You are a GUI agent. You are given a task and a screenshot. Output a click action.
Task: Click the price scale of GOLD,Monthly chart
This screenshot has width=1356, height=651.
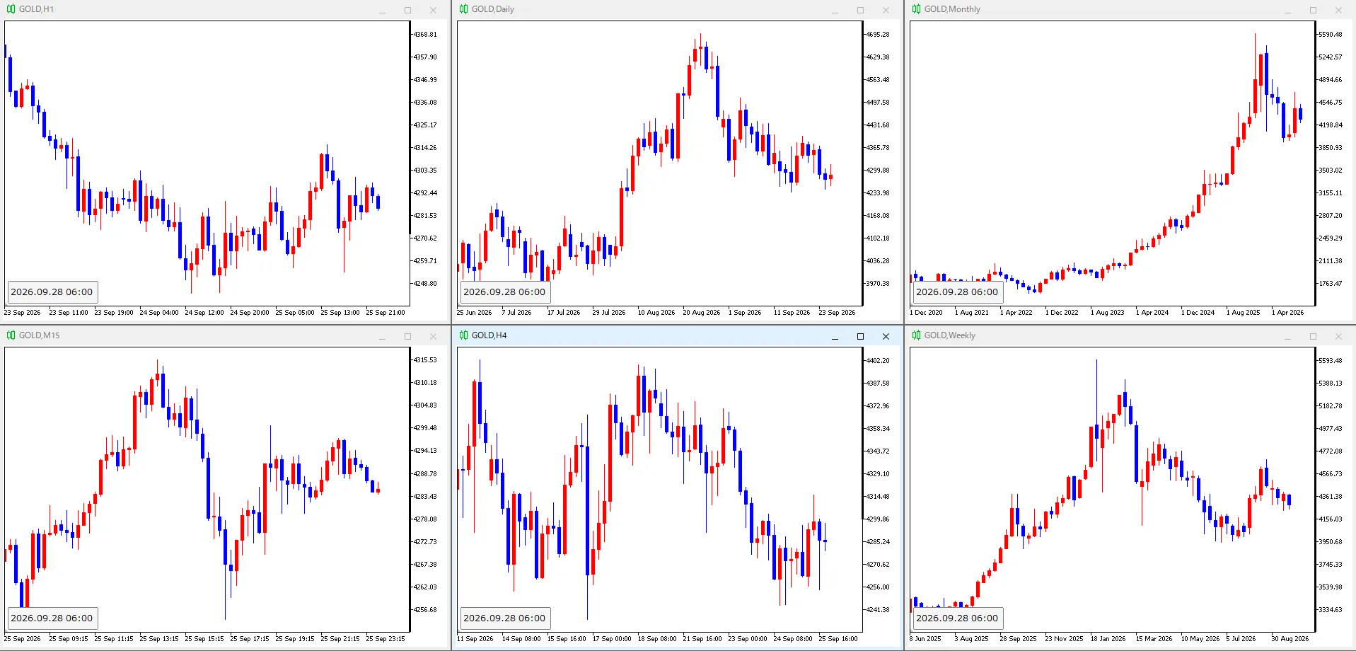(x=1334, y=163)
